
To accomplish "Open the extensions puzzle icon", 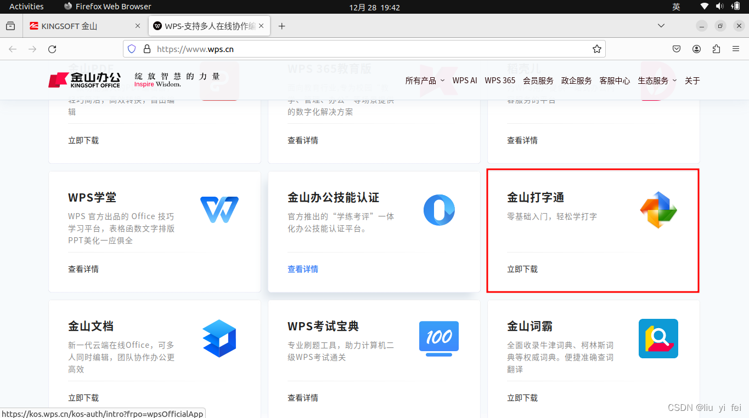I will pos(716,49).
